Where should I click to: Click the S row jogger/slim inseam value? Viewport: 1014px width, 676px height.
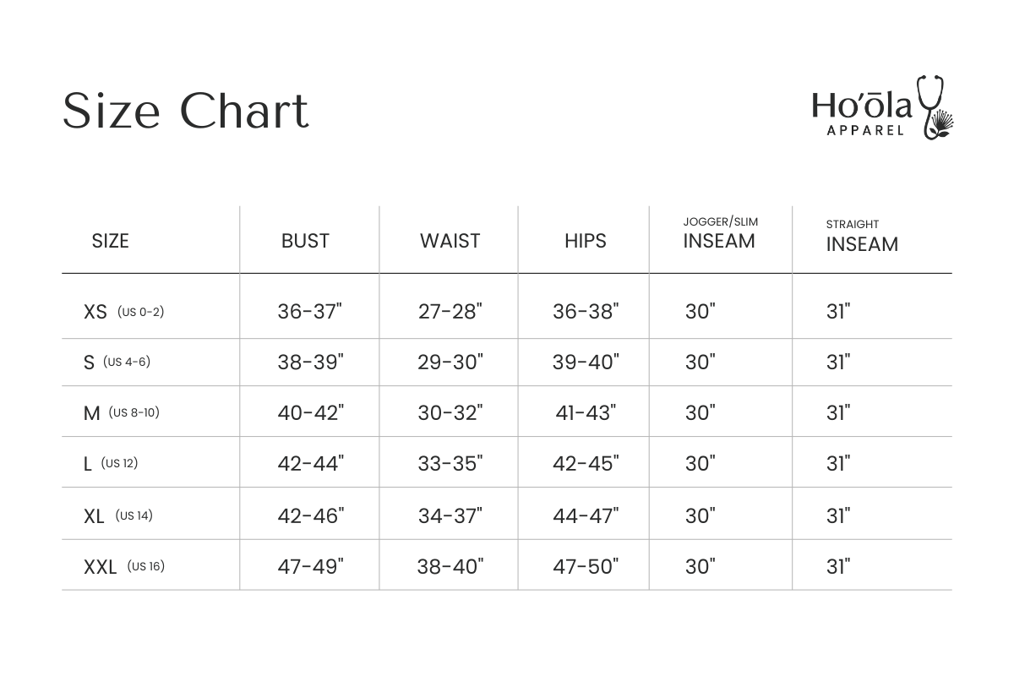701,363
